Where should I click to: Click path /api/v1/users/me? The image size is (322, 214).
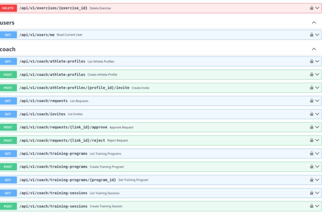[x=37, y=35]
